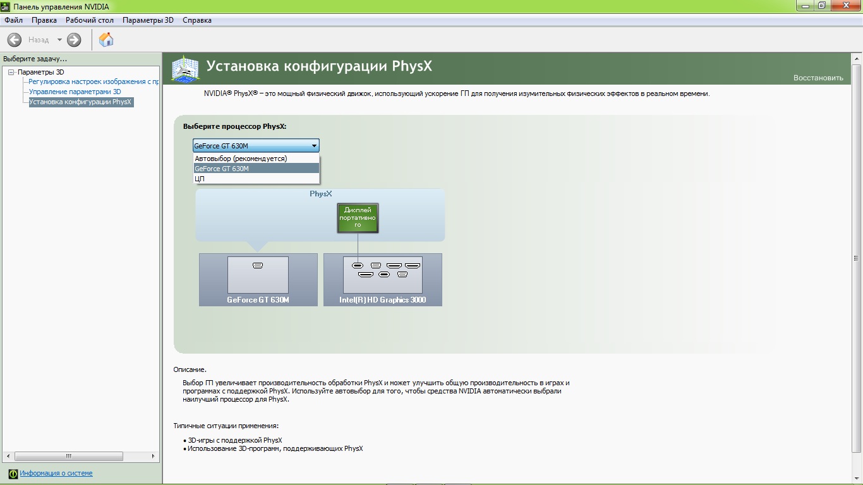Open the back history dropdown arrow
863x485 pixels.
coord(59,40)
